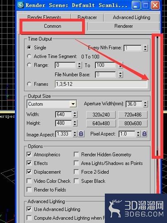Open the Render Elements tab

pos(44,17)
